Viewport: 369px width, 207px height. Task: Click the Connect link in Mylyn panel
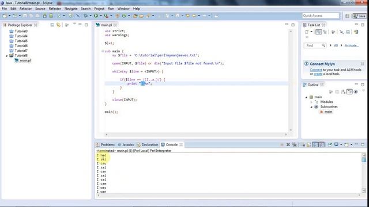[x=316, y=70]
